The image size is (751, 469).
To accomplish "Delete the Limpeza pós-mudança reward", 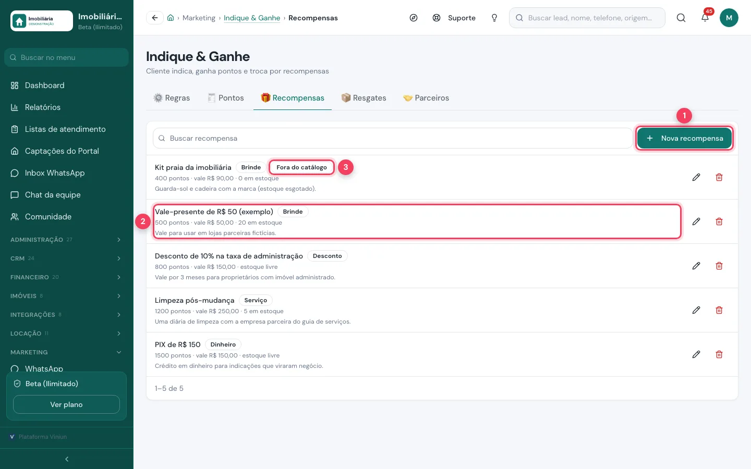I will pyautogui.click(x=719, y=310).
